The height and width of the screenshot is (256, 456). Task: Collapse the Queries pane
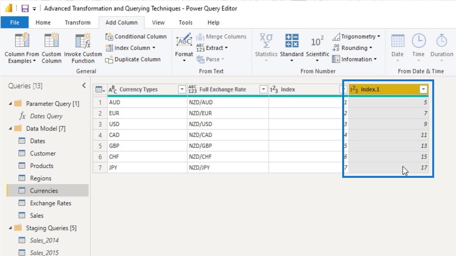pyautogui.click(x=84, y=85)
